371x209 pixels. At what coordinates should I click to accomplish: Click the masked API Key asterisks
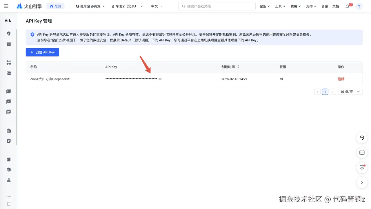tap(131, 79)
